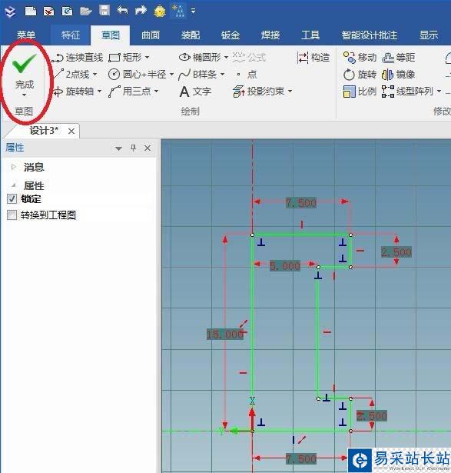This screenshot has height=473, width=451.
Task: Click the Redo arrow icon
Action: [141, 11]
